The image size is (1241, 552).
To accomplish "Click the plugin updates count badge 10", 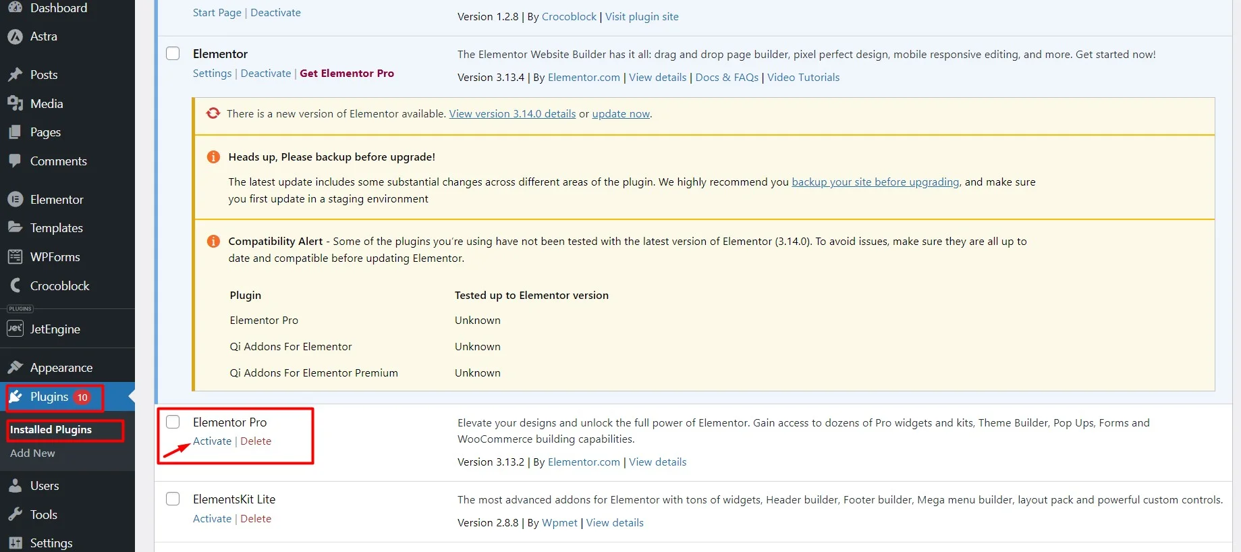I will coord(82,397).
